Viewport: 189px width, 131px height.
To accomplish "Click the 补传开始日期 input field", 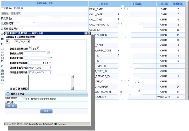I will click(x=35, y=53).
